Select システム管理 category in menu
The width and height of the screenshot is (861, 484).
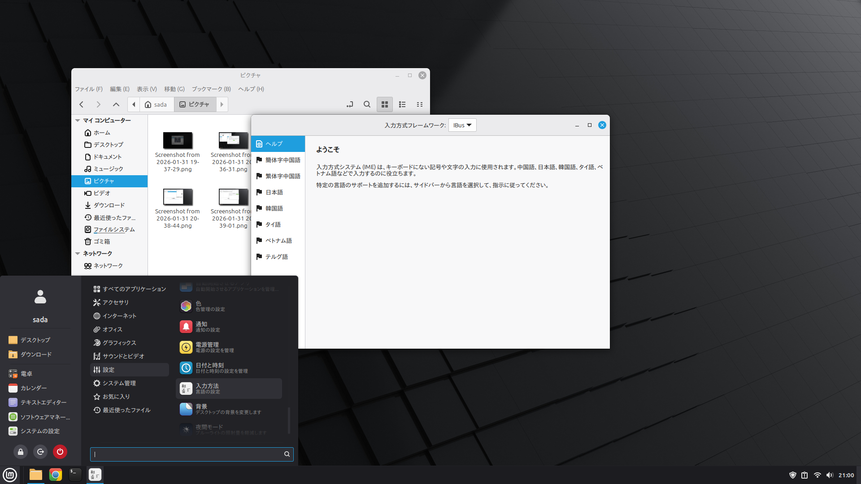(x=119, y=383)
